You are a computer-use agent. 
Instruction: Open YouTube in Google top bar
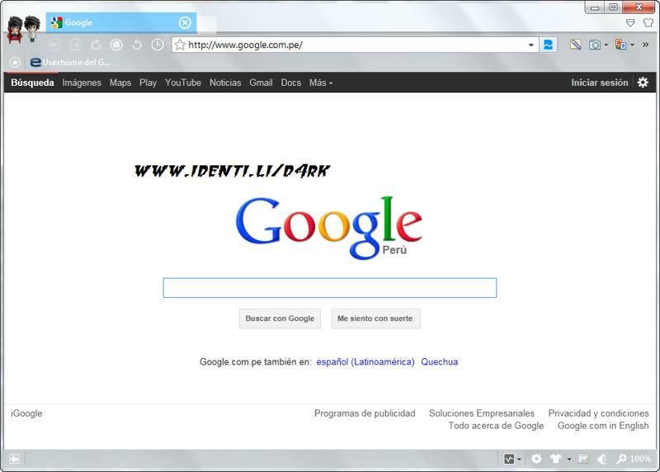click(x=183, y=83)
